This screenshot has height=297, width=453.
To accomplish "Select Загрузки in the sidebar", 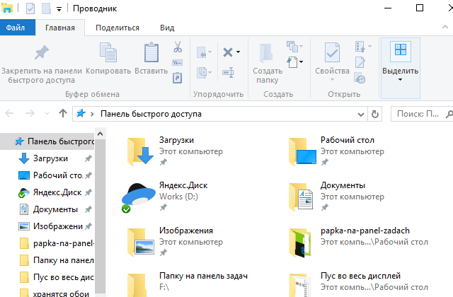I will tap(50, 158).
